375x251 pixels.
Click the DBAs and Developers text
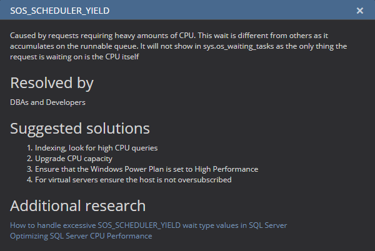point(47,102)
